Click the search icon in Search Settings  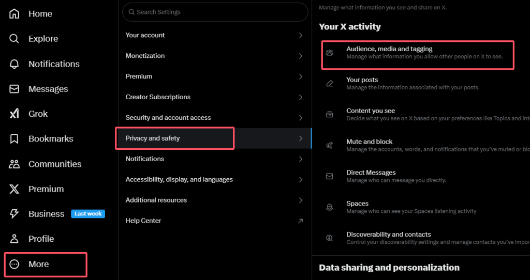(131, 12)
